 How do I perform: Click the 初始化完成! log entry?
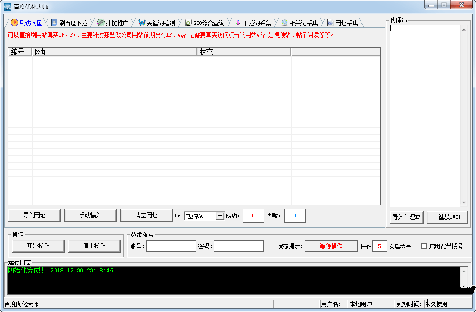26,271
